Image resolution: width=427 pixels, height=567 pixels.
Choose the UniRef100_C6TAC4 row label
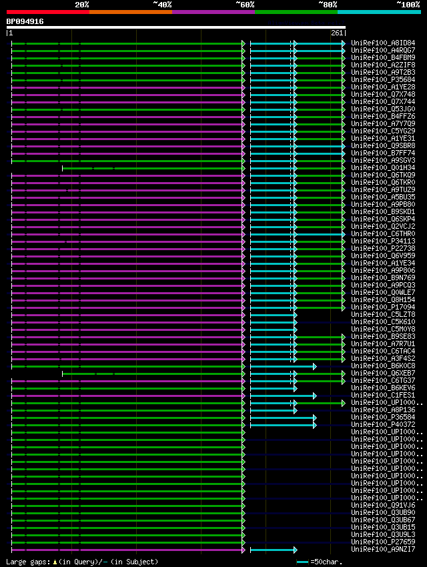(x=383, y=351)
